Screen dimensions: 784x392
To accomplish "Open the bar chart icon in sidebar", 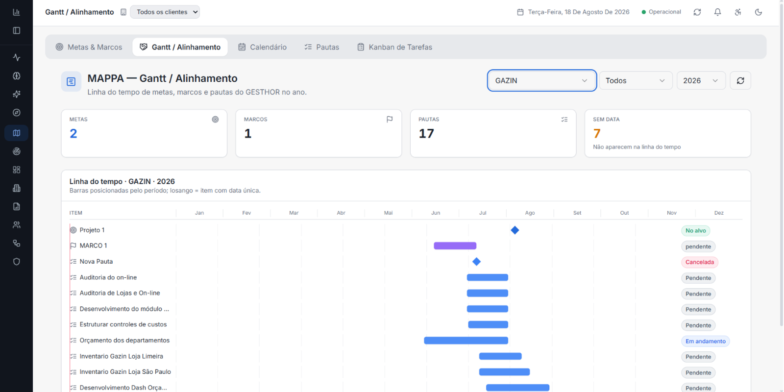I will (x=16, y=12).
